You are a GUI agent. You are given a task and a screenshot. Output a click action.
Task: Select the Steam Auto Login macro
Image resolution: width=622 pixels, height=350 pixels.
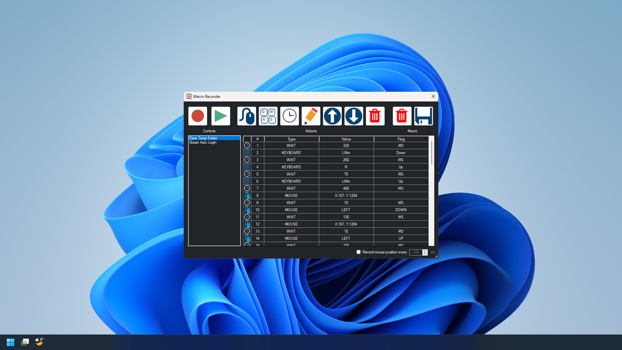[x=203, y=142]
